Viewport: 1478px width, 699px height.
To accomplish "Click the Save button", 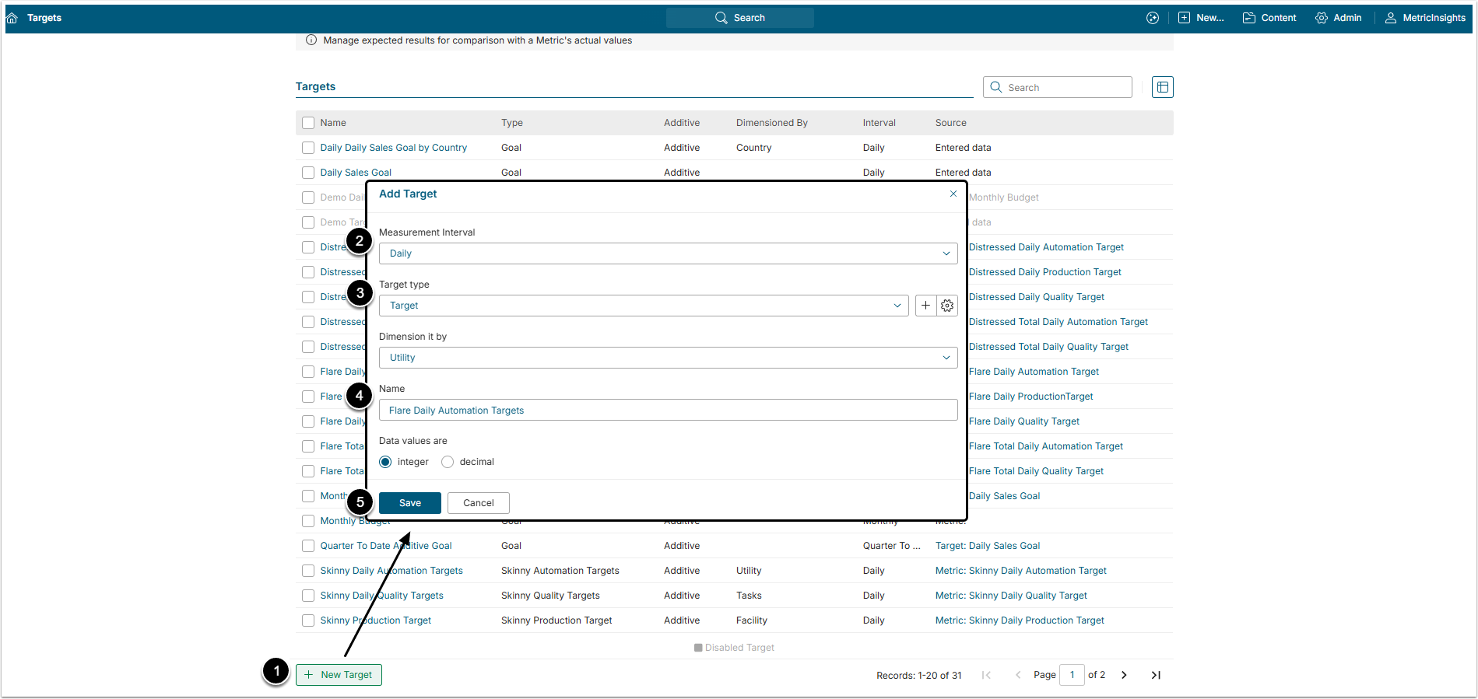I will point(410,503).
